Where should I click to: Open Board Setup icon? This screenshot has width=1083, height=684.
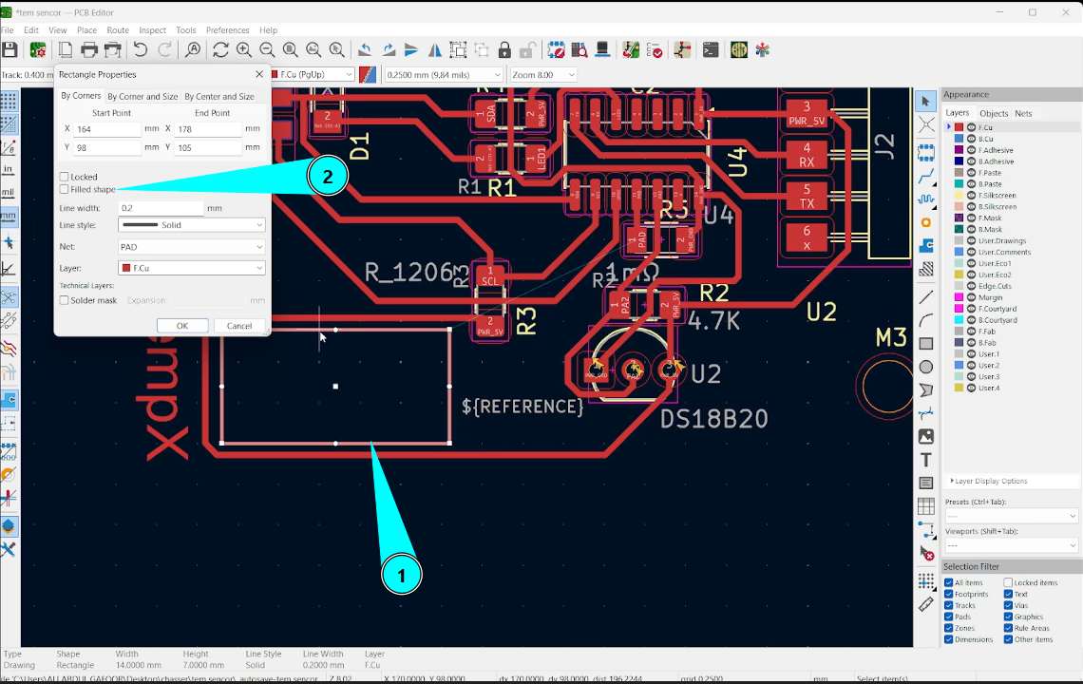point(37,49)
